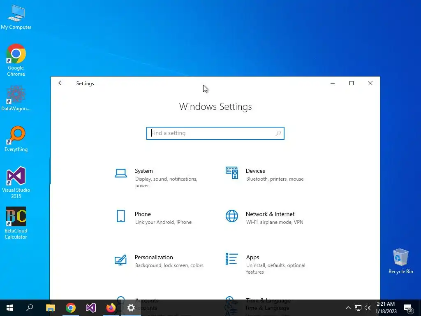Open the Personalization settings icon
Image resolution: width=421 pixels, height=316 pixels.
point(120,260)
